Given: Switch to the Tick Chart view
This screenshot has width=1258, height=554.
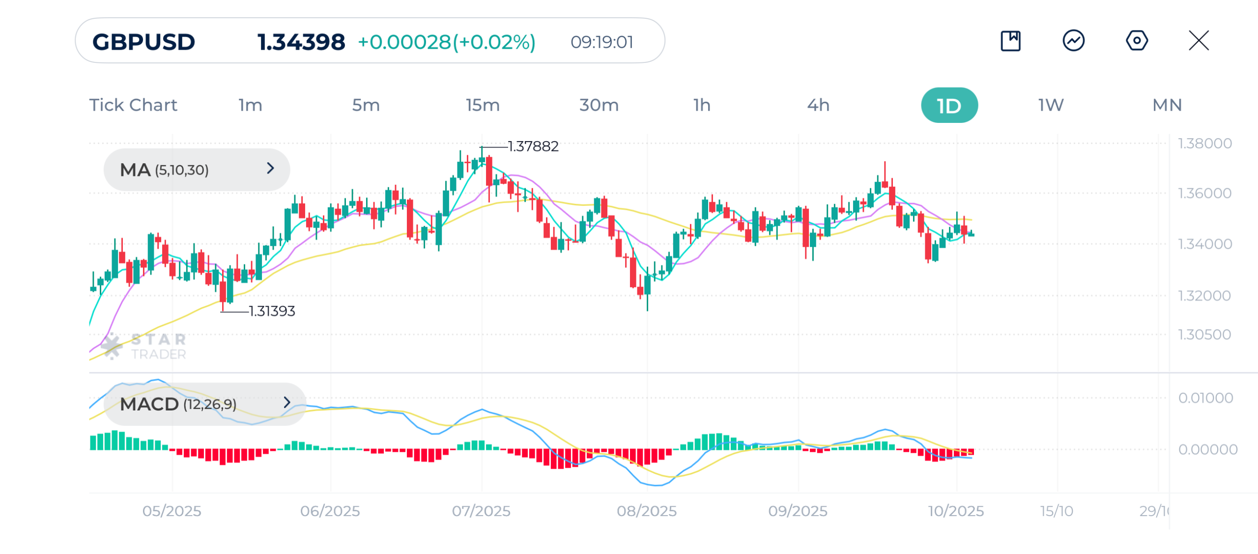Looking at the screenshot, I should click(x=133, y=105).
